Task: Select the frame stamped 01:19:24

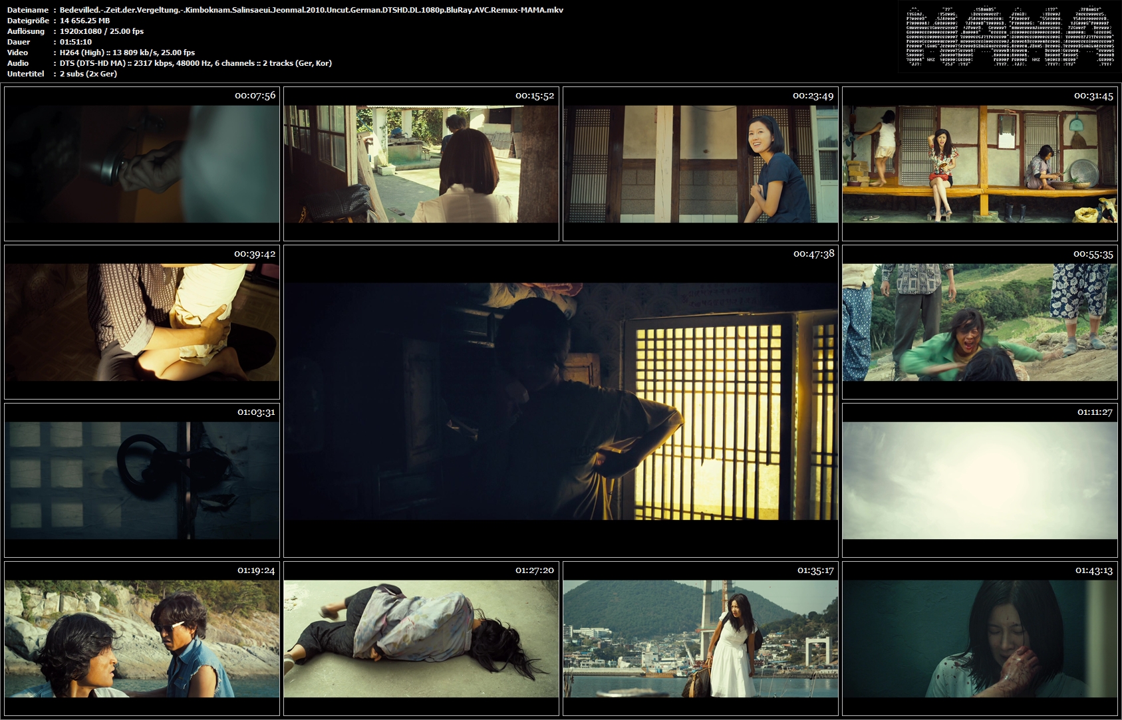Action: click(142, 638)
